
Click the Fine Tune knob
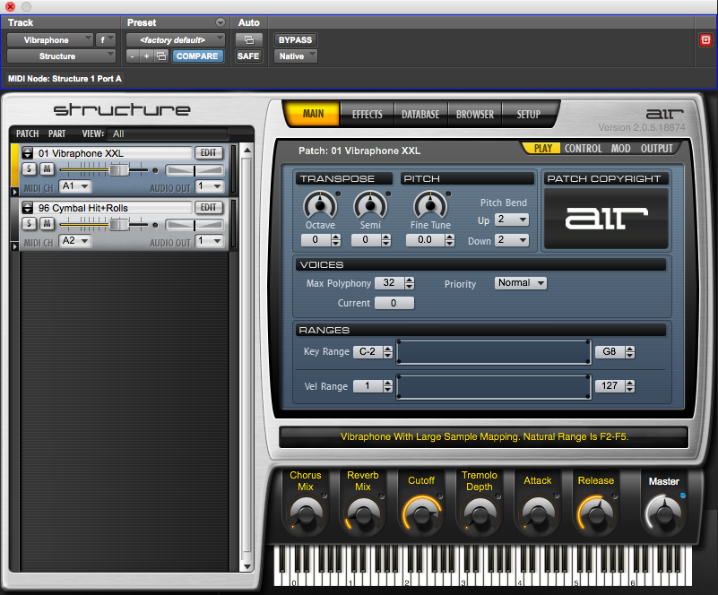point(430,205)
